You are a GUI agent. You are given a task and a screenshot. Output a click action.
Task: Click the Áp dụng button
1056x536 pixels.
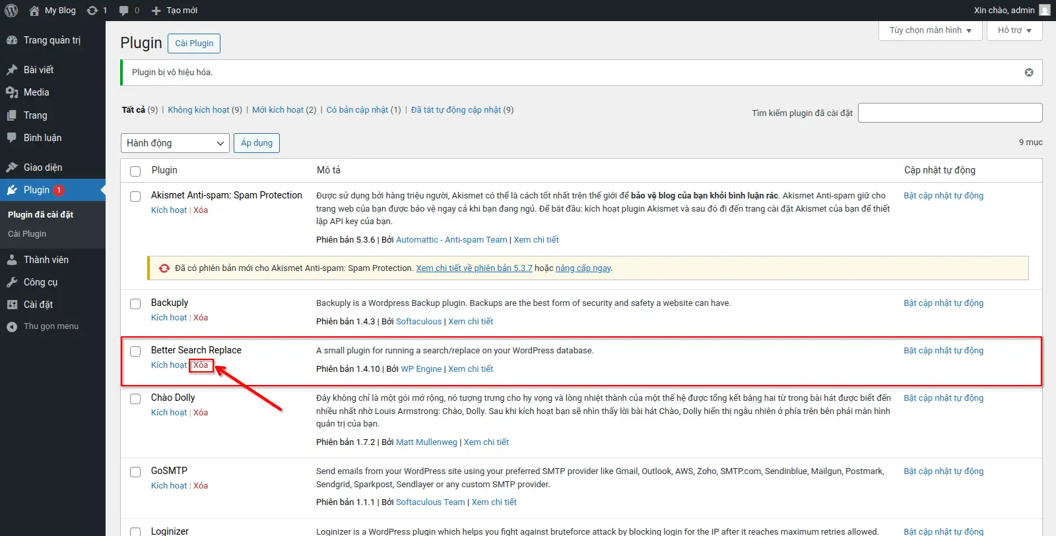click(x=257, y=143)
